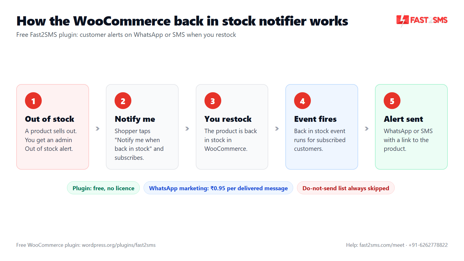Image resolution: width=464 pixels, height=261 pixels.
Task: Click the chevron after Out of stock card
Action: click(x=97, y=128)
